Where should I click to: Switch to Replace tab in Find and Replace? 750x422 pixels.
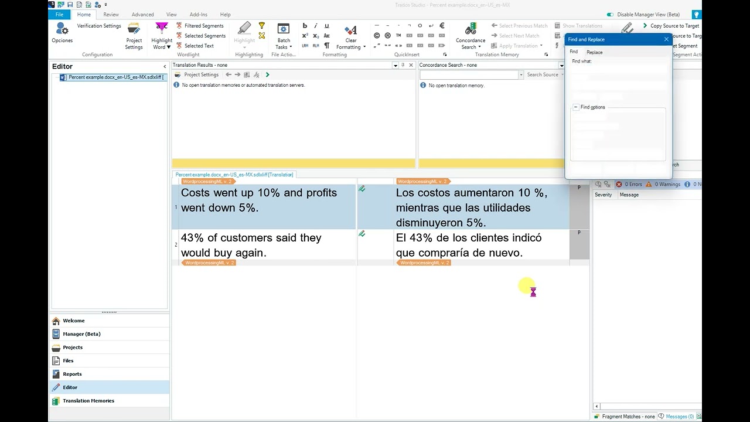point(594,52)
